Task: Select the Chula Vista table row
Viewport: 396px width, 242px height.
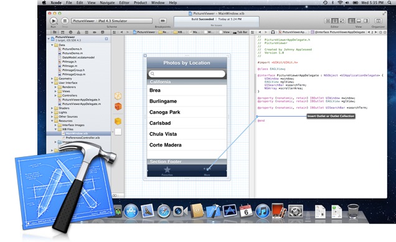Action: click(187, 134)
